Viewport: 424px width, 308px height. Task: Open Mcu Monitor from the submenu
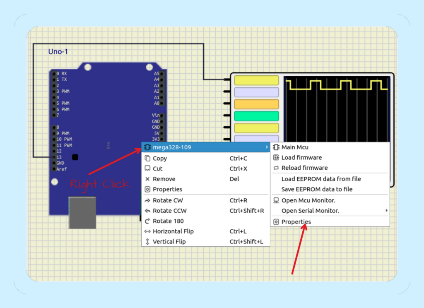coord(330,200)
